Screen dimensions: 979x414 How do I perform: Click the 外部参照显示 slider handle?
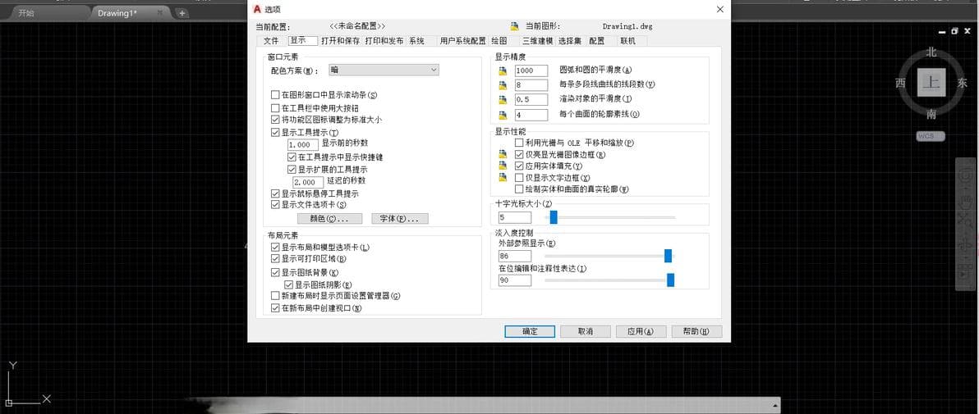pos(668,256)
